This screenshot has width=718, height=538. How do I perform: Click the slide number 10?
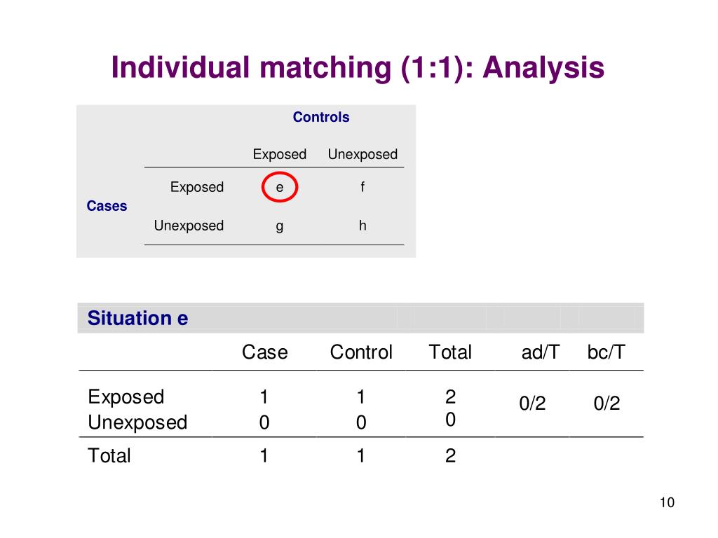pyautogui.click(x=667, y=502)
